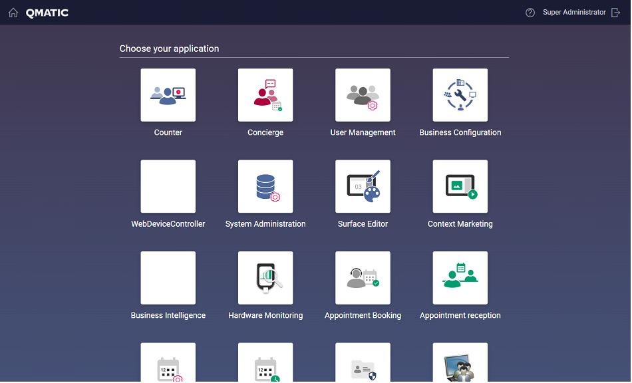Screen dimensions: 632x383
Task: Launch Appointment Booking application
Action: click(363, 278)
